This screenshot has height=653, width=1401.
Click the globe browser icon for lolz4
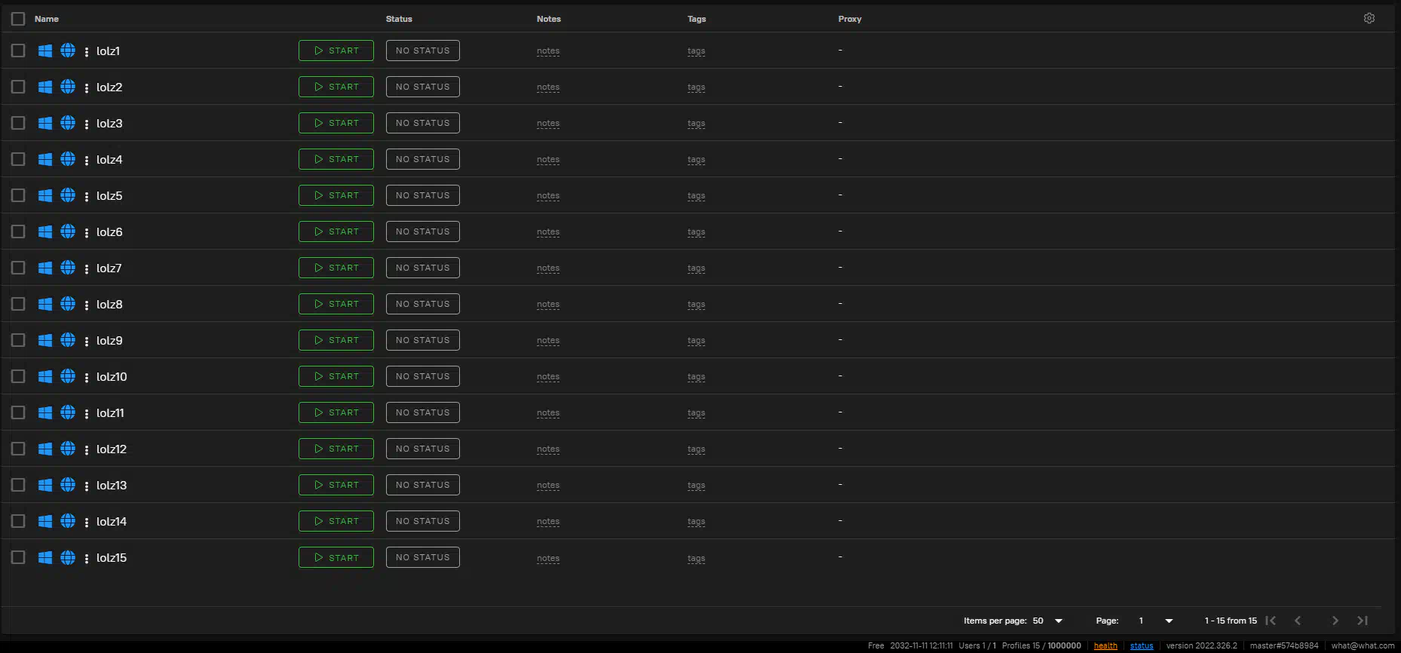pos(68,159)
